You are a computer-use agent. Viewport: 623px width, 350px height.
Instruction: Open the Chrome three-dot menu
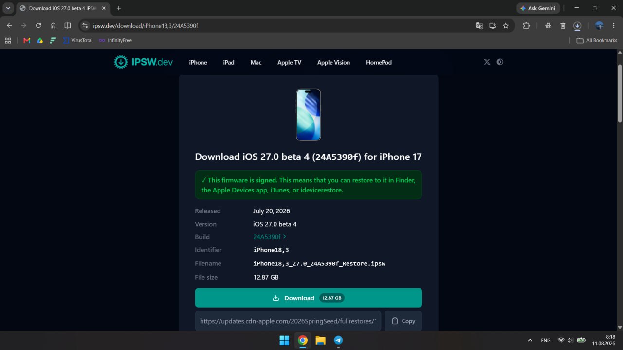[x=614, y=26]
